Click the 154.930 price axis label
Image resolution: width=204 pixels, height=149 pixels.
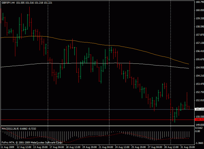click(200, 67)
